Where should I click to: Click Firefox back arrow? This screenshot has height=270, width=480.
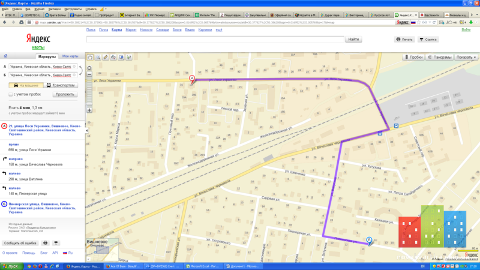pyautogui.click(x=5, y=22)
